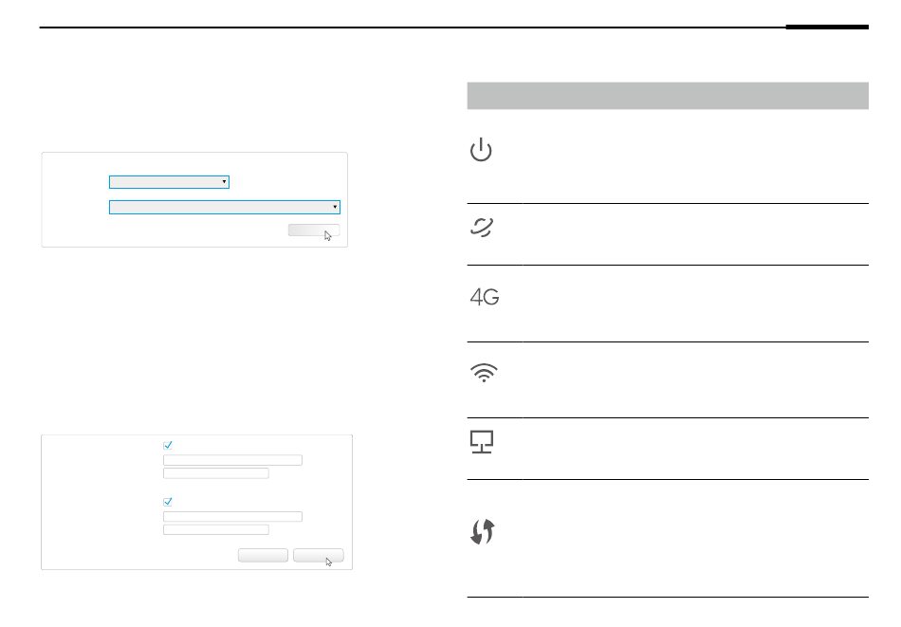Image resolution: width=901 pixels, height=627 pixels.
Task: Click the Wi-Fi waves icon
Action: point(484,373)
